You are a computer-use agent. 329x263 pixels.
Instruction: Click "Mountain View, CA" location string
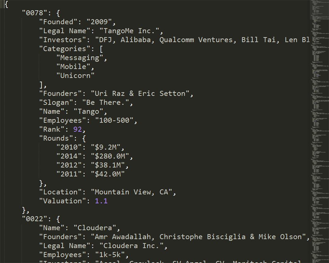click(131, 192)
